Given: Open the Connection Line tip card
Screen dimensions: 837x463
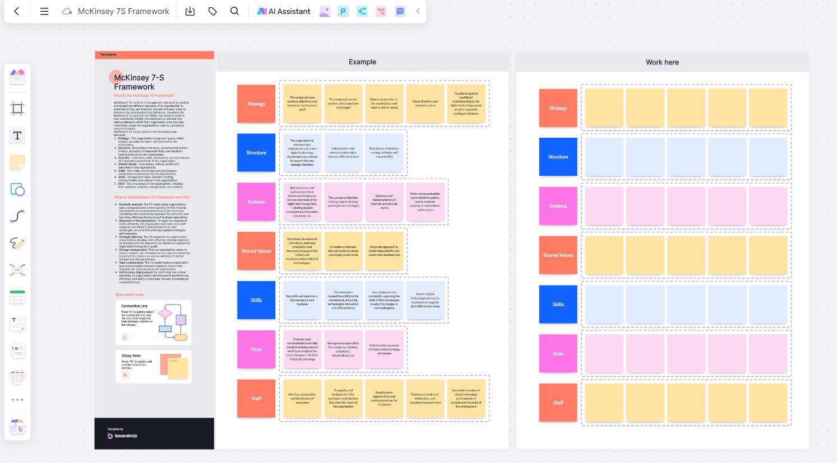Looking at the screenshot, I should click(x=154, y=322).
